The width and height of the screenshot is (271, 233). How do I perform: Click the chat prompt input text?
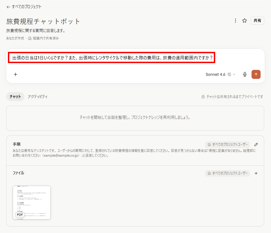pyautogui.click(x=112, y=58)
